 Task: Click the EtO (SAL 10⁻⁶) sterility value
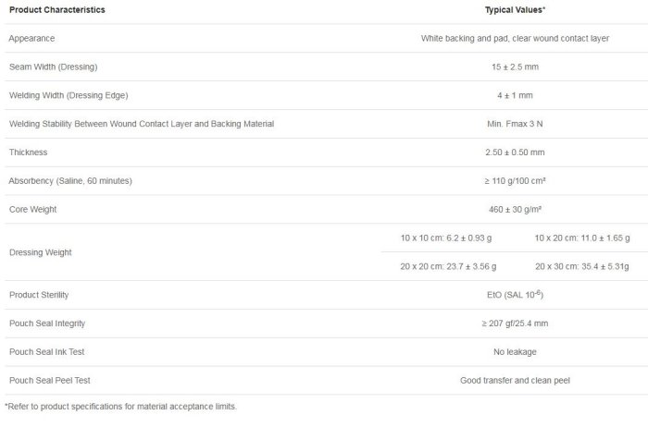pos(514,295)
